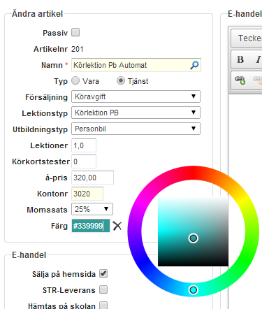Uncheck Sälja på hemsida
Viewport: 262px width, 309px height.
pos(103,273)
